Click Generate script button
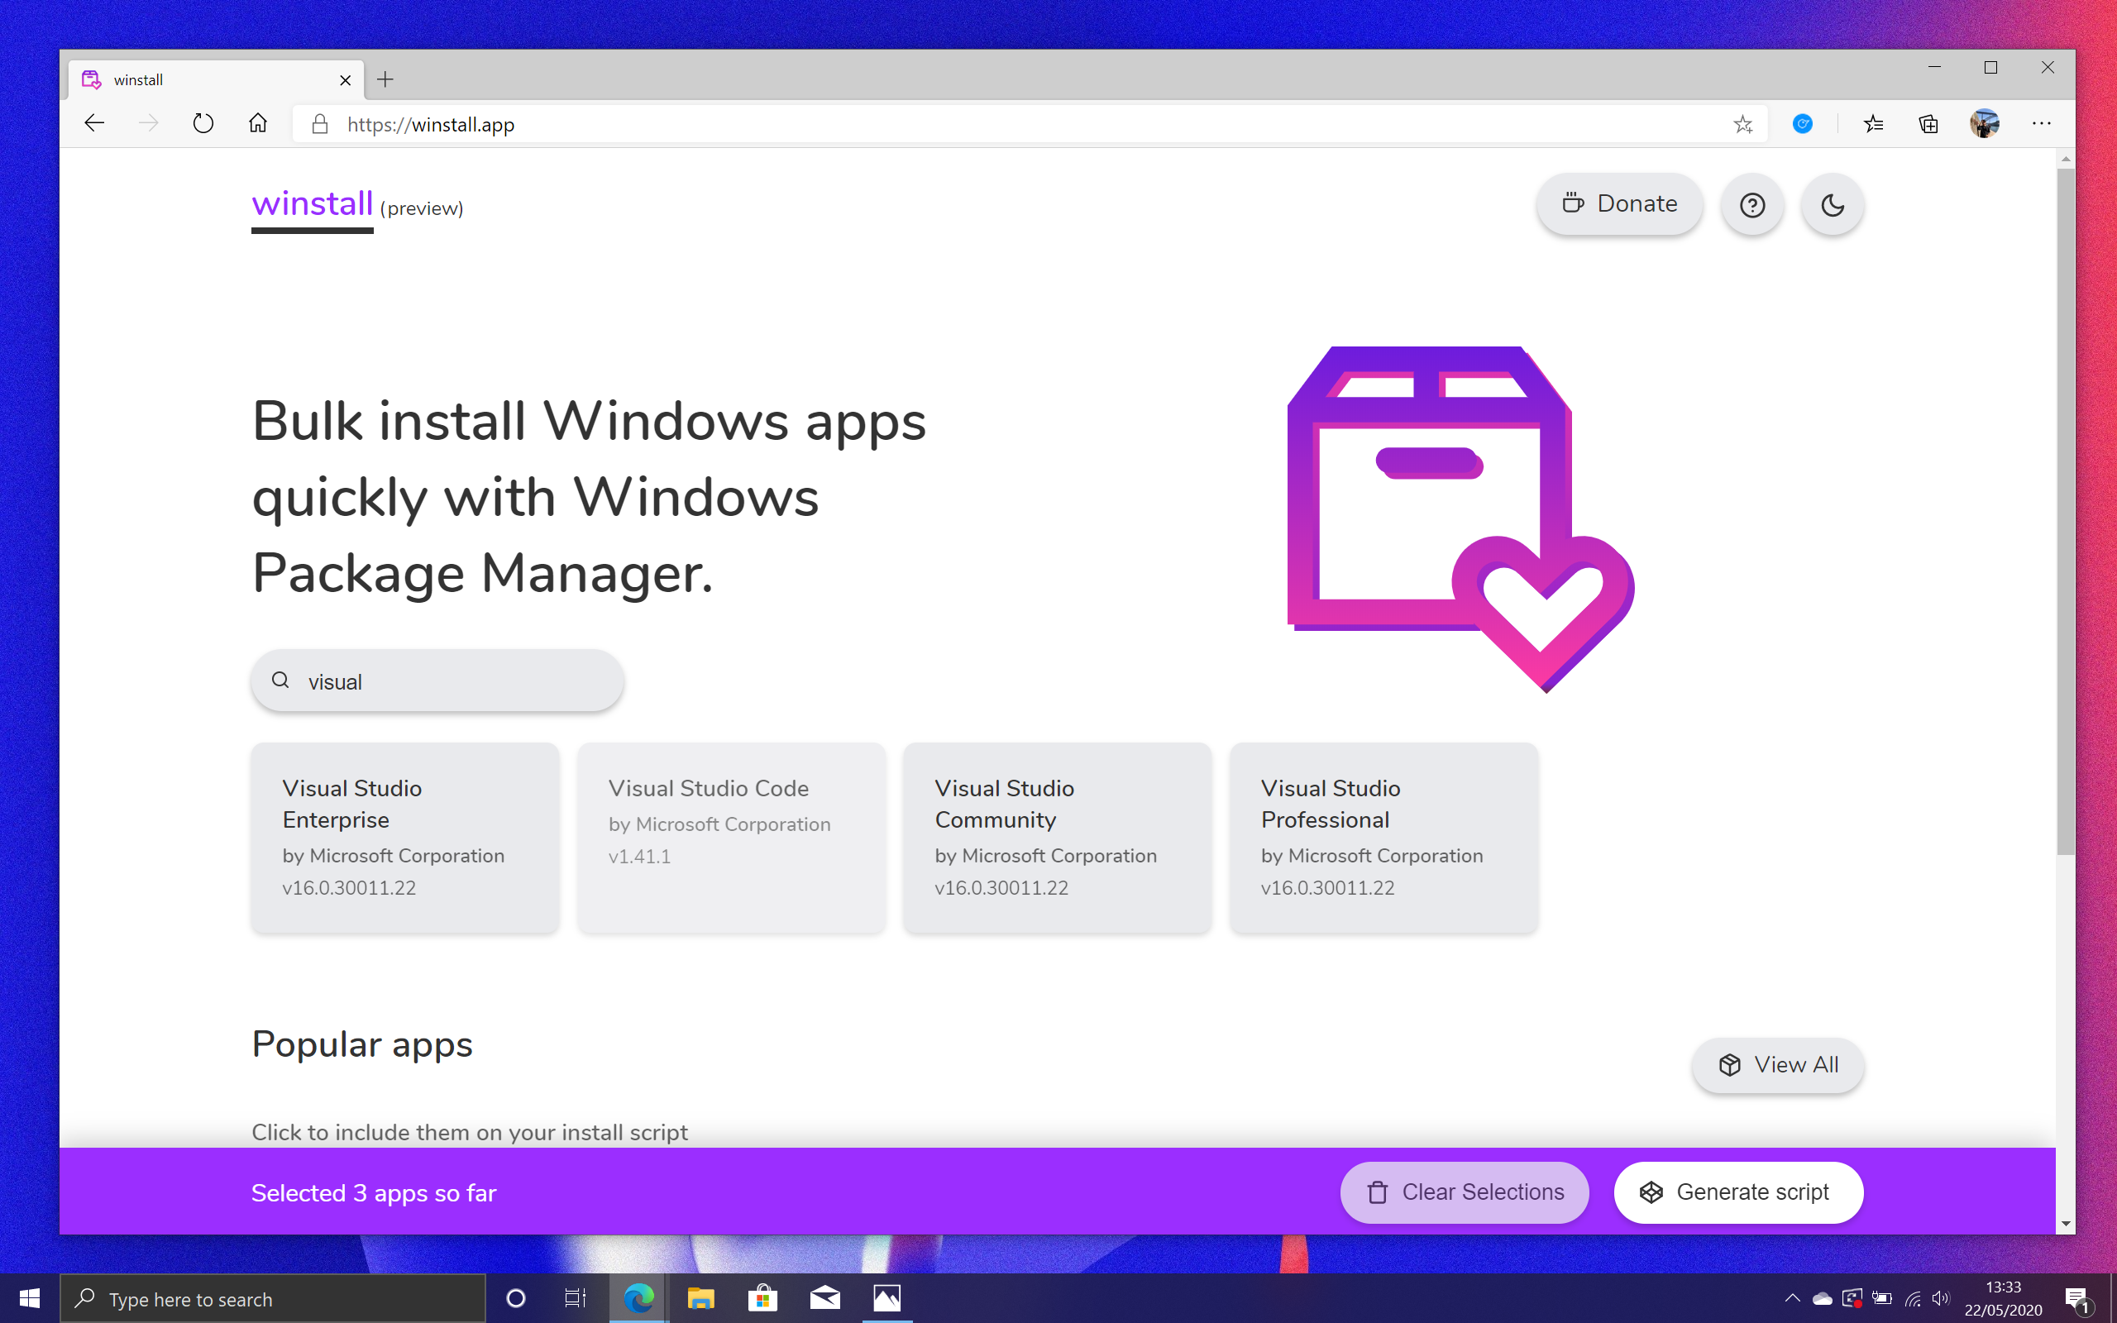The width and height of the screenshot is (2117, 1323). (x=1737, y=1192)
